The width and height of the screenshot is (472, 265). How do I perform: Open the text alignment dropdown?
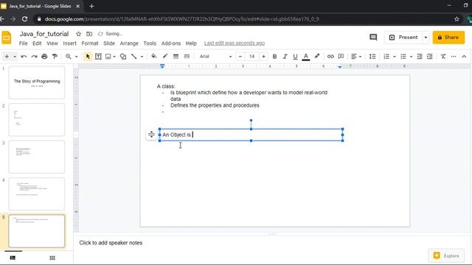point(355,56)
